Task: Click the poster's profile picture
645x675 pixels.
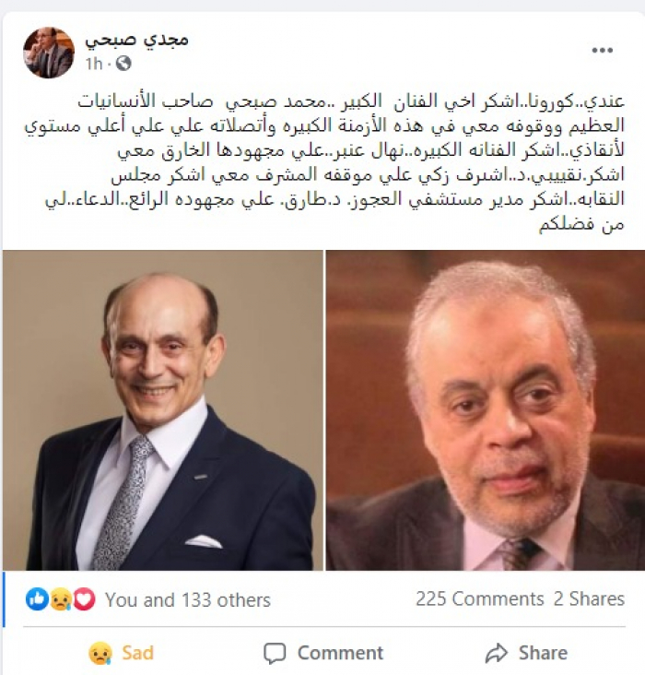Action: 49,53
